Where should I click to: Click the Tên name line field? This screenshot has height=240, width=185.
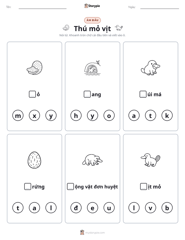click(x=42, y=7)
